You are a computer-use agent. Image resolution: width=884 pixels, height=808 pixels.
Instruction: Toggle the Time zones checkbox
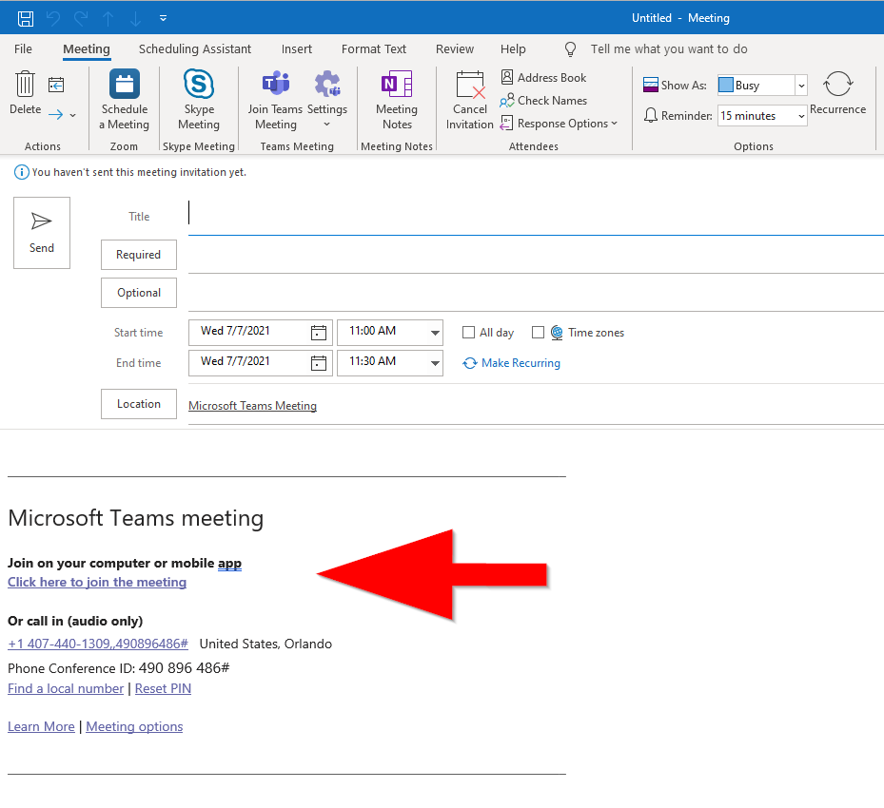point(538,332)
